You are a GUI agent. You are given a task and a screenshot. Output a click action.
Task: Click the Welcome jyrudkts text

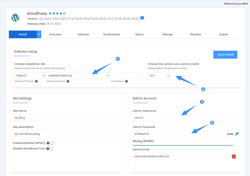click(236, 4)
